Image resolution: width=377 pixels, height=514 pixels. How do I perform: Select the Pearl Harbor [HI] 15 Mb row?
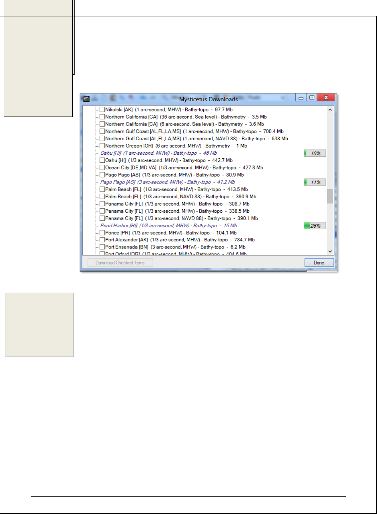pos(169,226)
